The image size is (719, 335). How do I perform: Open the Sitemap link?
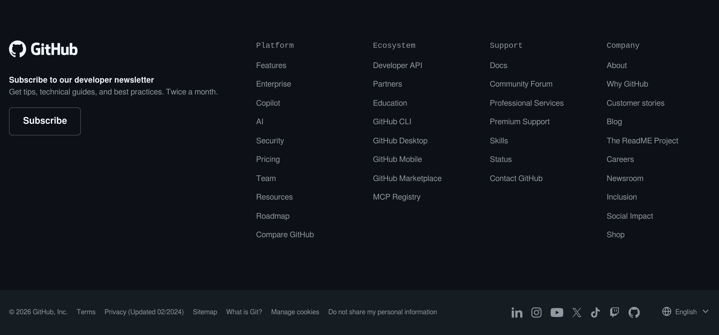[x=205, y=312]
